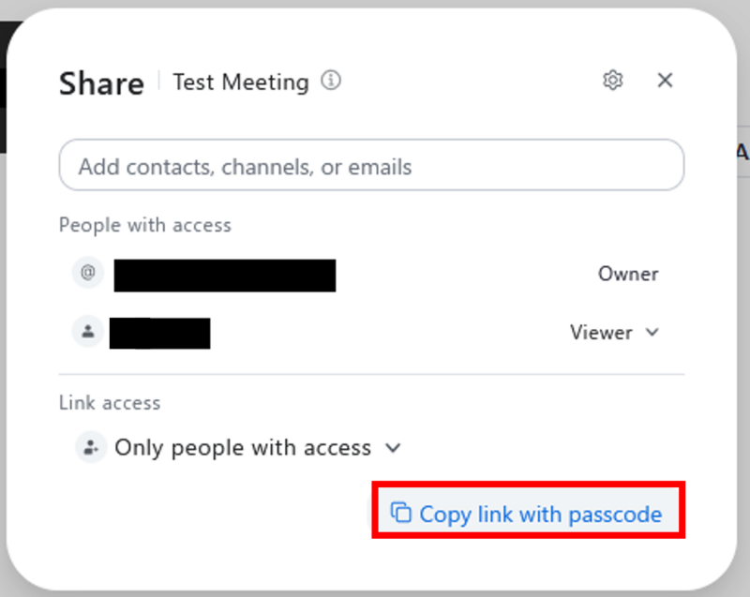Image resolution: width=750 pixels, height=597 pixels.
Task: Open the share settings gear icon
Action: click(613, 81)
